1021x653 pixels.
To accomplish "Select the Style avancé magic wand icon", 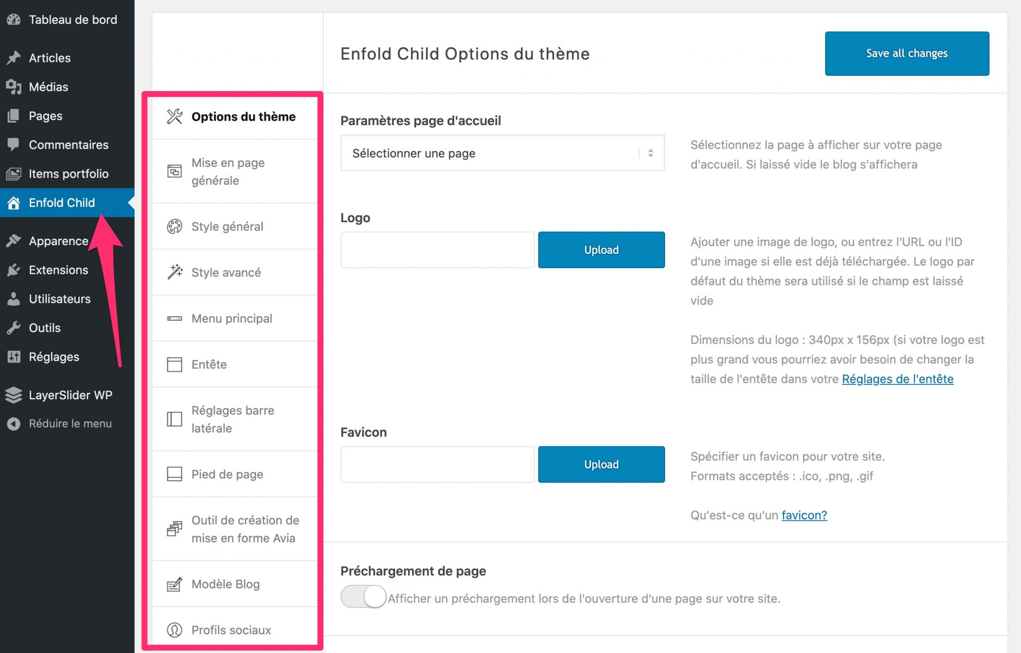I will coord(173,272).
